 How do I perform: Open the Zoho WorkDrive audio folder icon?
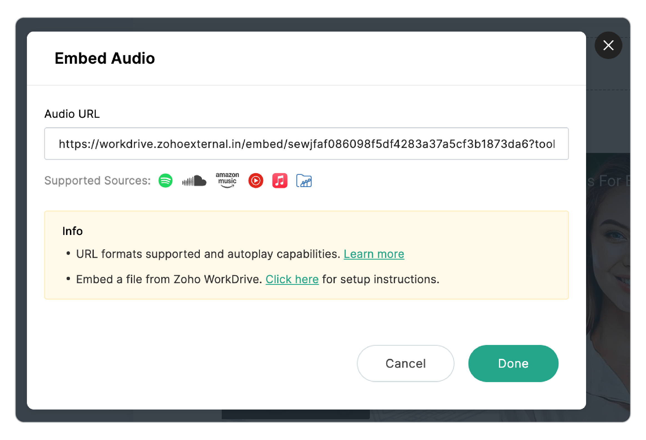click(304, 181)
